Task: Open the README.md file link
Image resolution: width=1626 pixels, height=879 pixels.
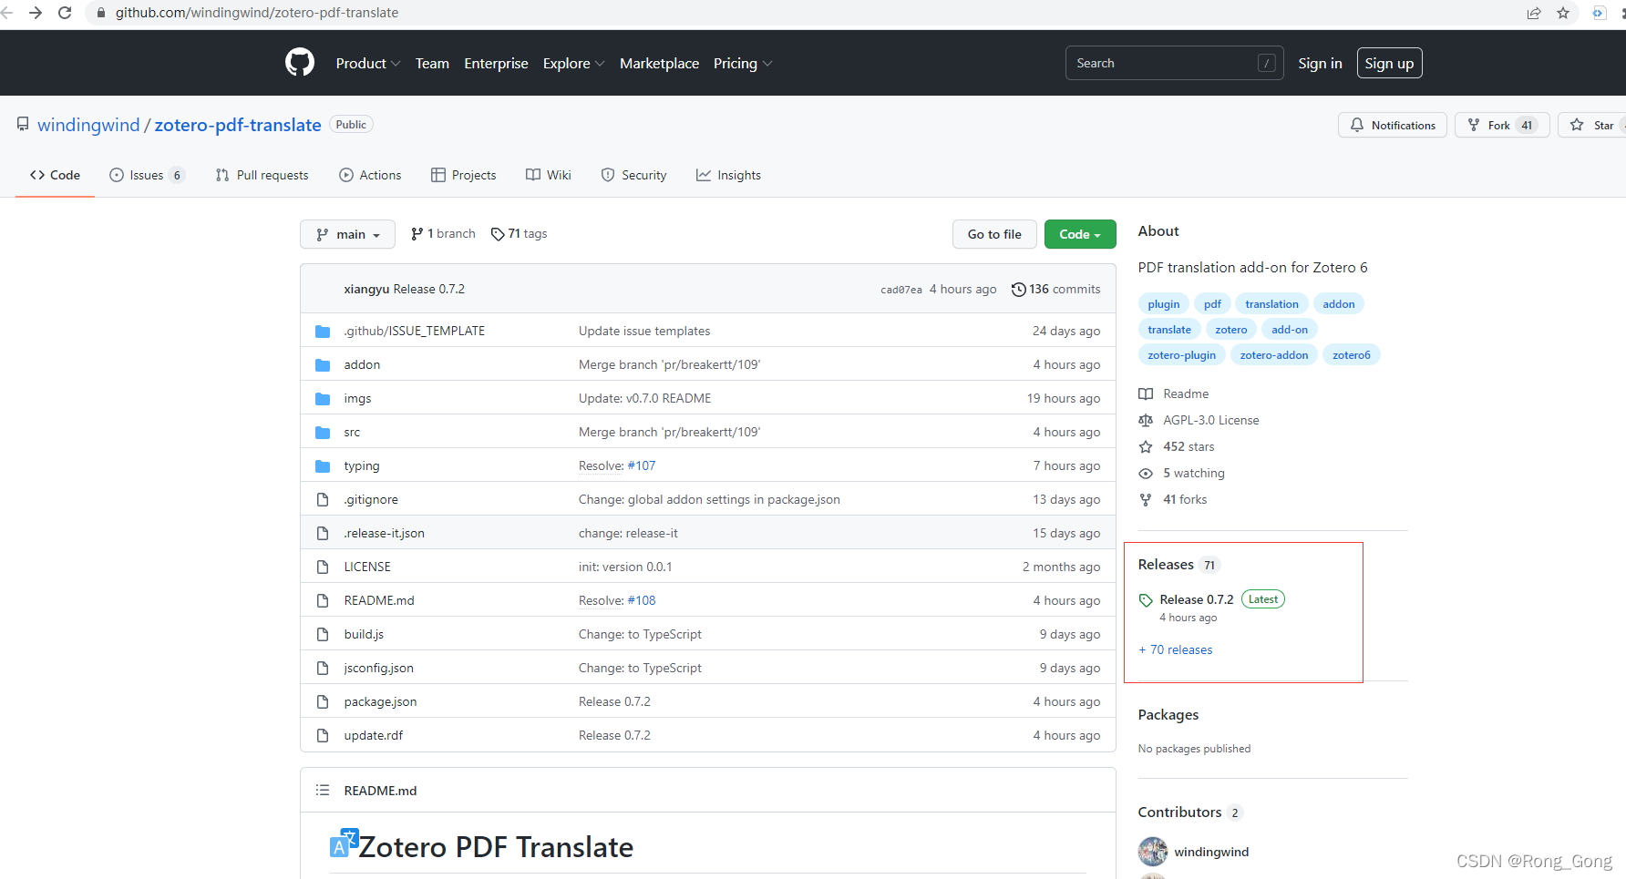Action: (379, 600)
